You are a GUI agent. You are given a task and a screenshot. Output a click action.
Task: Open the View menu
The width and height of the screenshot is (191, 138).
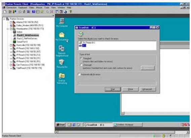[x=53, y=7]
